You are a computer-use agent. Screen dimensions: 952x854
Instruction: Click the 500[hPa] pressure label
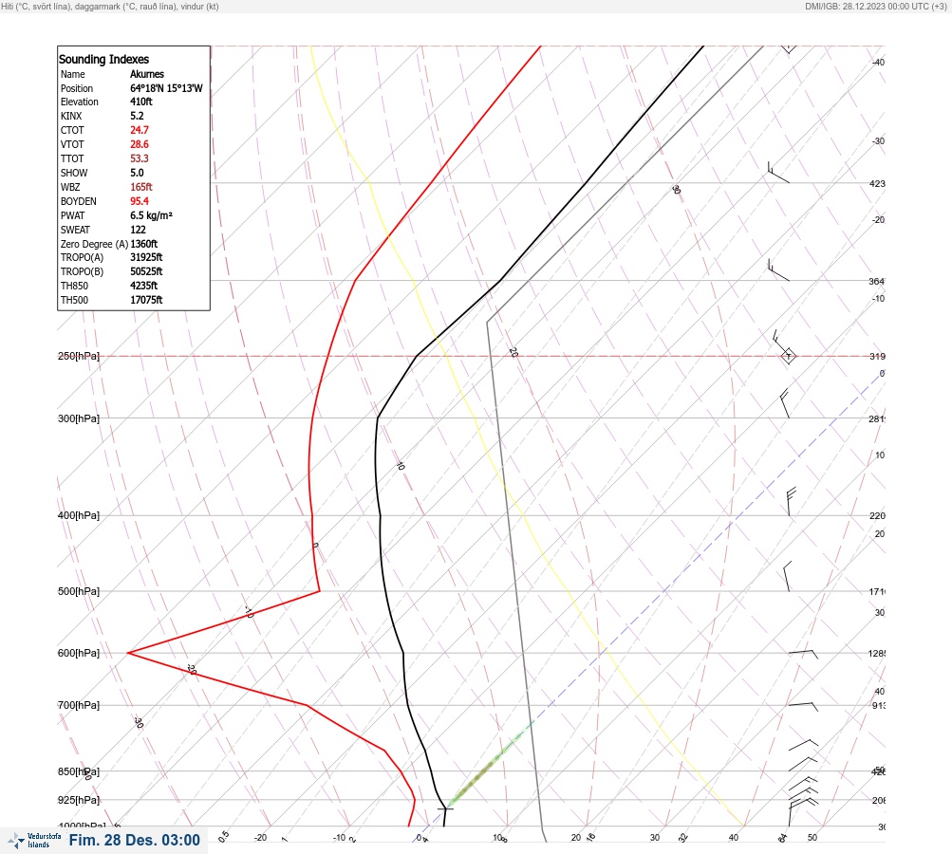tap(79, 591)
